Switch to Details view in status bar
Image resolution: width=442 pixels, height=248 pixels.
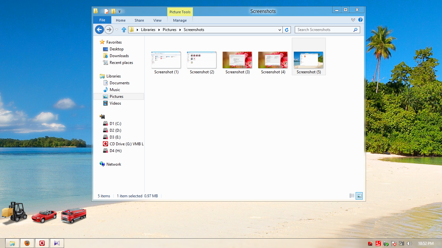[x=352, y=195]
